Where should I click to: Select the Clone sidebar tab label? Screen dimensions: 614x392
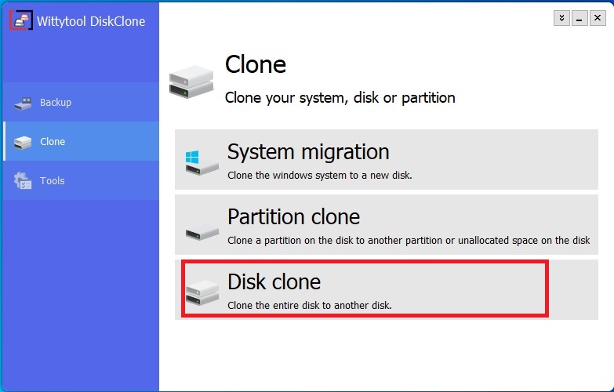tap(53, 141)
